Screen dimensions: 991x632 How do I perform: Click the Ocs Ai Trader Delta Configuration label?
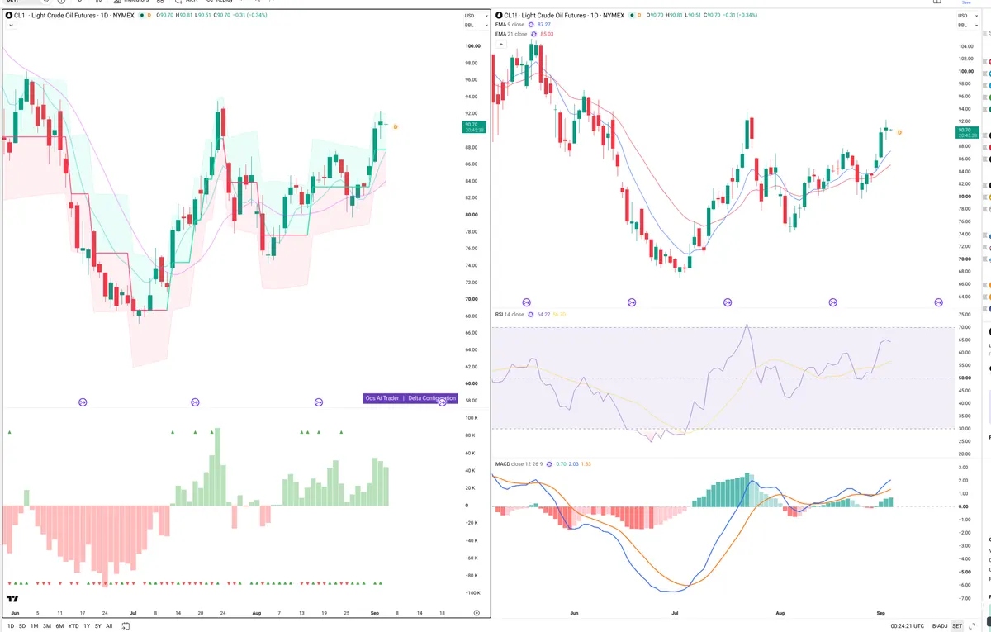point(410,398)
